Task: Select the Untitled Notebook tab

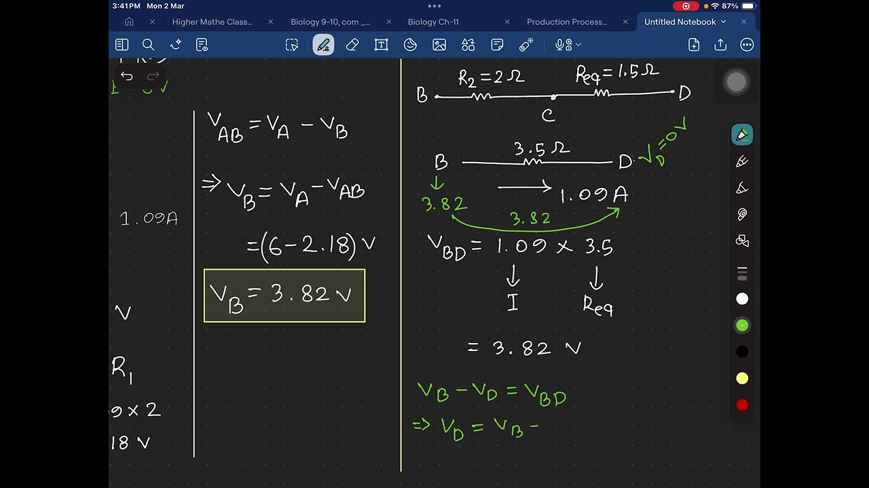Action: [680, 22]
